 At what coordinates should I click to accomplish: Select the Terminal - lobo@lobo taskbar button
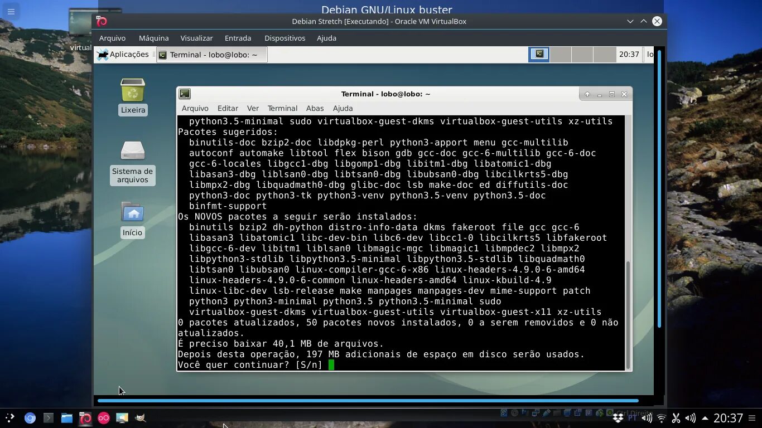point(212,55)
